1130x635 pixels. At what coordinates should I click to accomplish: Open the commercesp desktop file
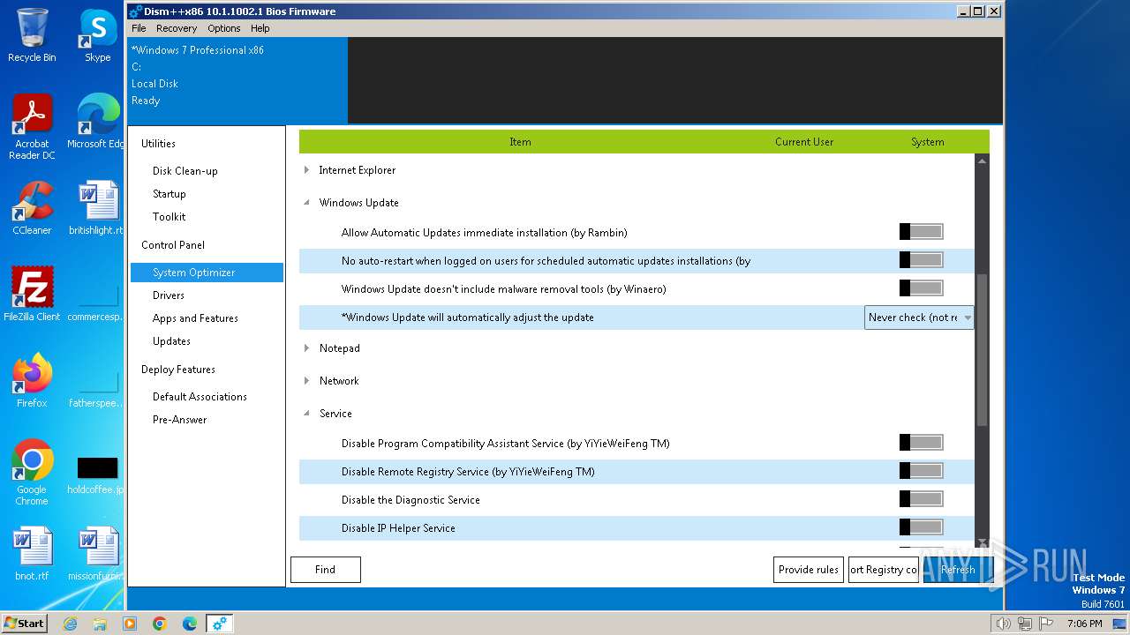[x=98, y=300]
